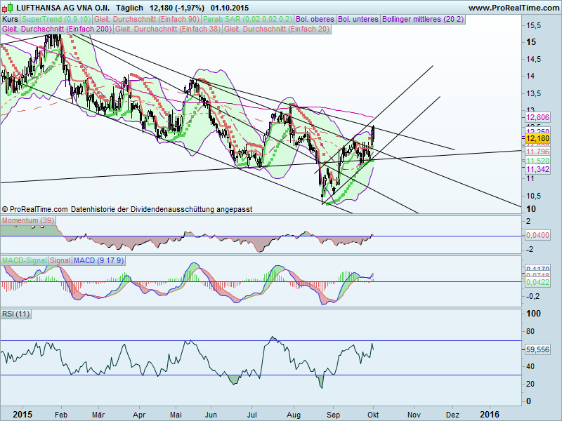Open the RSI (11) panel label
This screenshot has width=562, height=421.
pyautogui.click(x=15, y=314)
